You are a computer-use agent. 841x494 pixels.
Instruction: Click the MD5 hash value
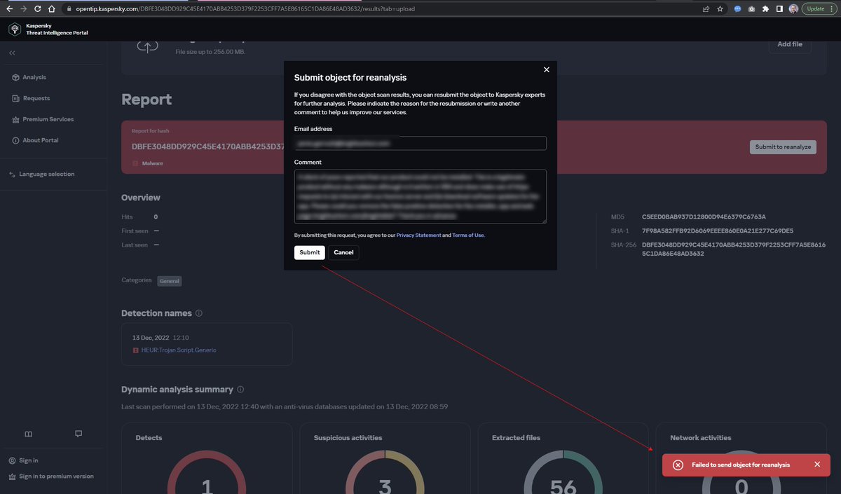click(704, 217)
